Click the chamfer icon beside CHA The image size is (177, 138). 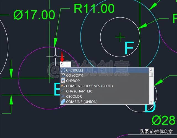click(x=63, y=91)
